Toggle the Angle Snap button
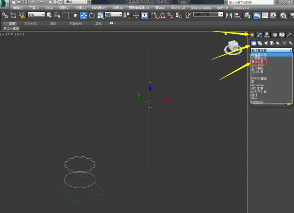This screenshot has width=294, height=213. coord(163,15)
